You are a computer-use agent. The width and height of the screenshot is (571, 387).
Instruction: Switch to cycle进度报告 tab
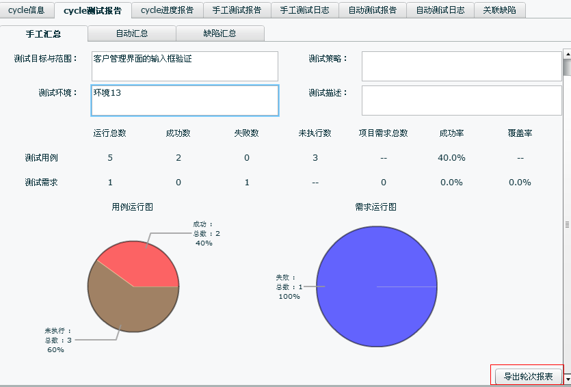166,10
